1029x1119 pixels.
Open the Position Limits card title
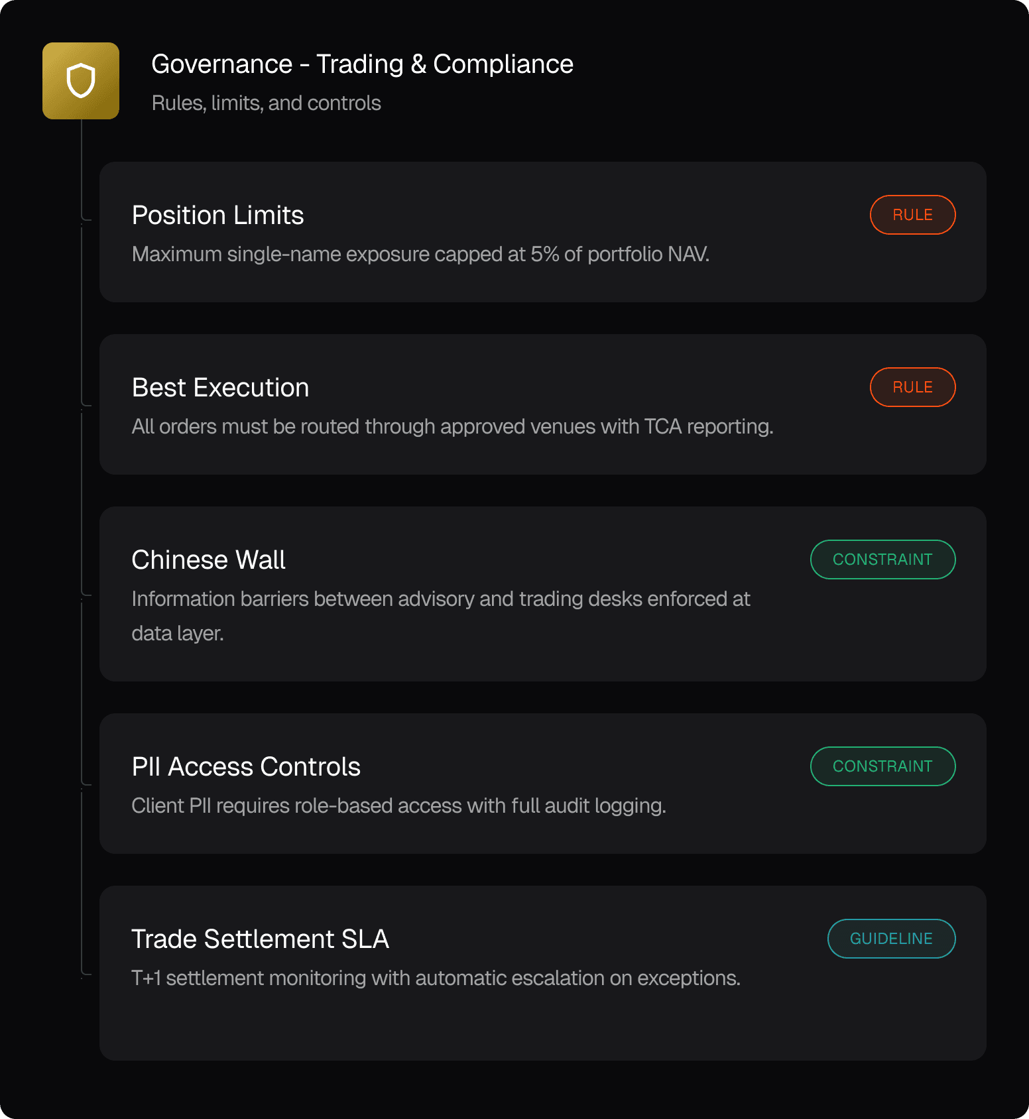[217, 215]
